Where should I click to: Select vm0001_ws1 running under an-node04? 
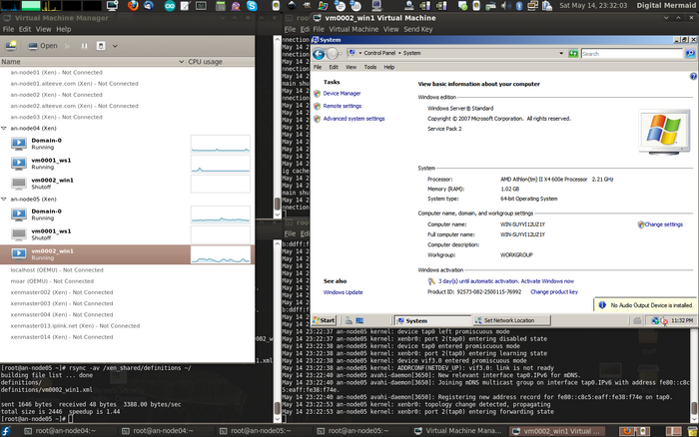point(127,164)
